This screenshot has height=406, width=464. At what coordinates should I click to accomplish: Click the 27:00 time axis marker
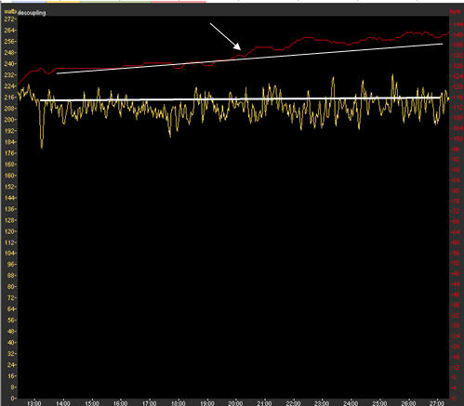tap(436, 403)
